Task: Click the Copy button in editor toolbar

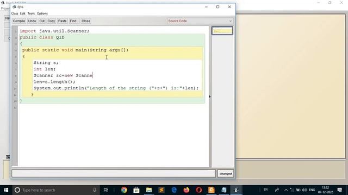Action: (x=51, y=21)
